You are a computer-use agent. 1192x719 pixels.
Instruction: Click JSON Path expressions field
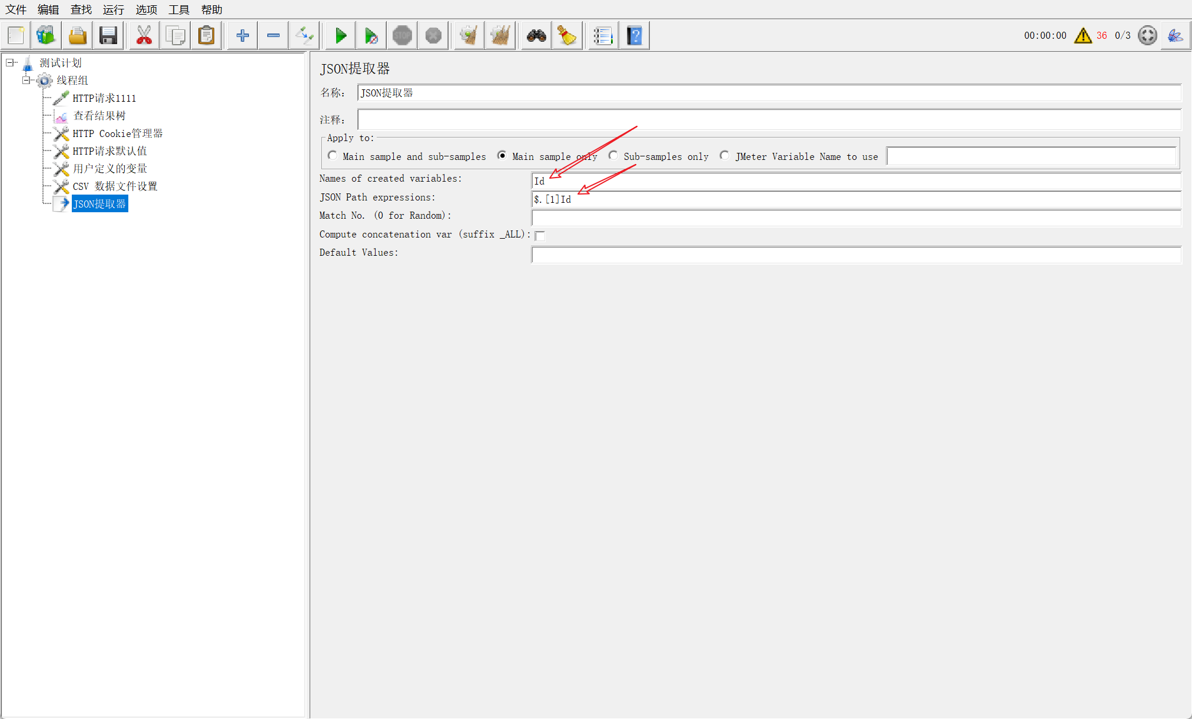coord(856,199)
